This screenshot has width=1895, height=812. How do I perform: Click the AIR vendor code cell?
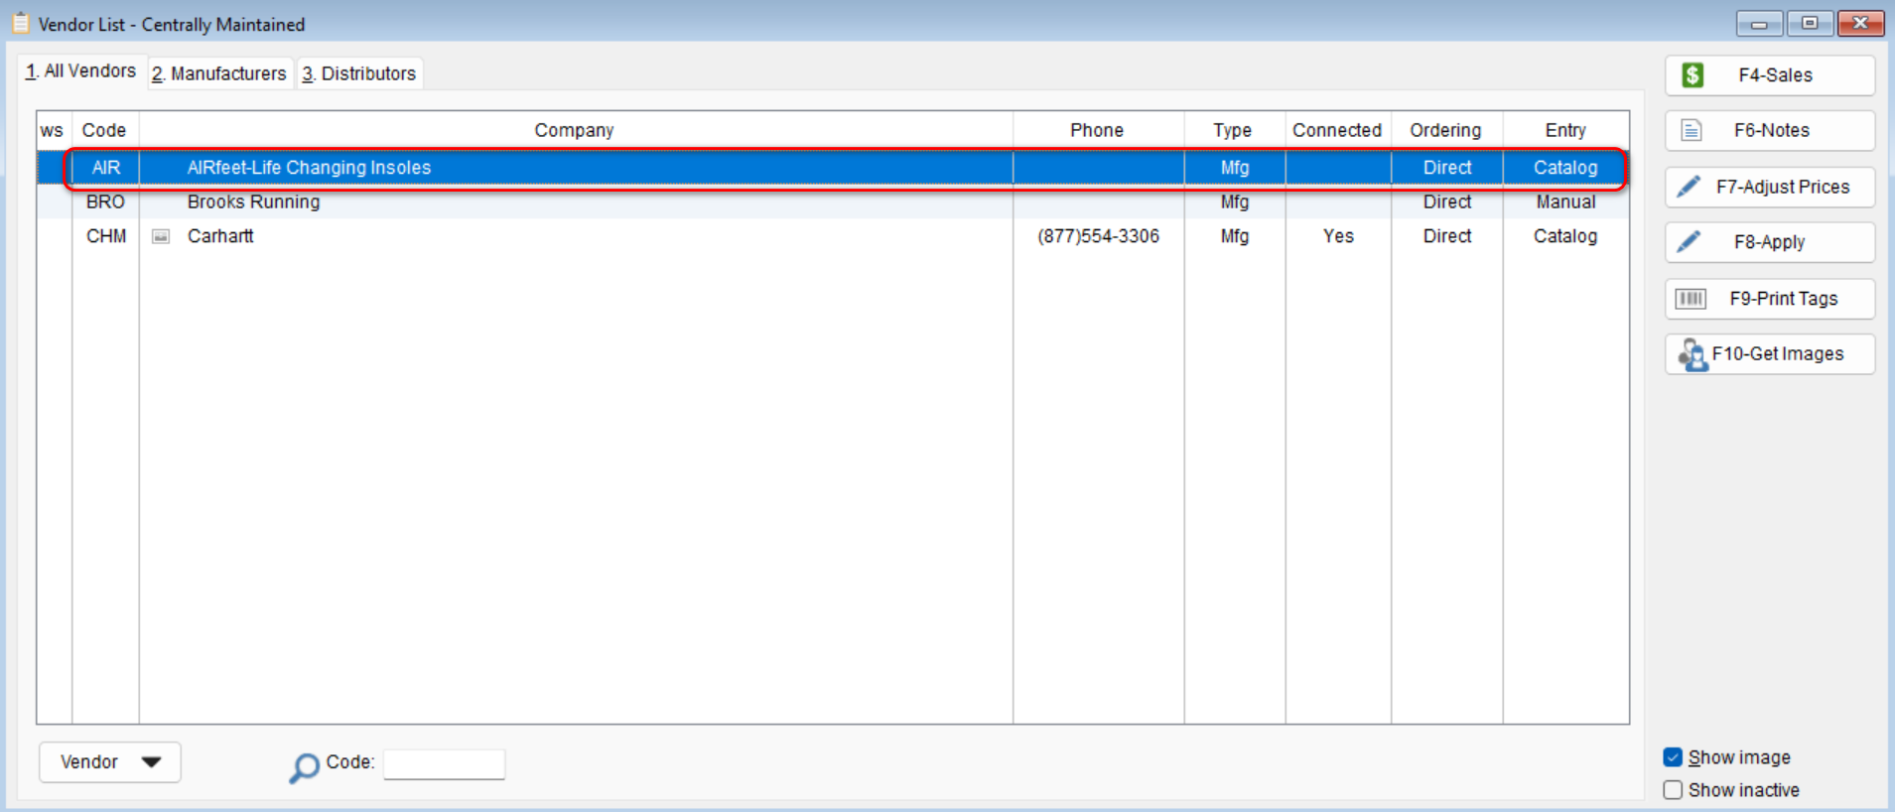tap(106, 168)
